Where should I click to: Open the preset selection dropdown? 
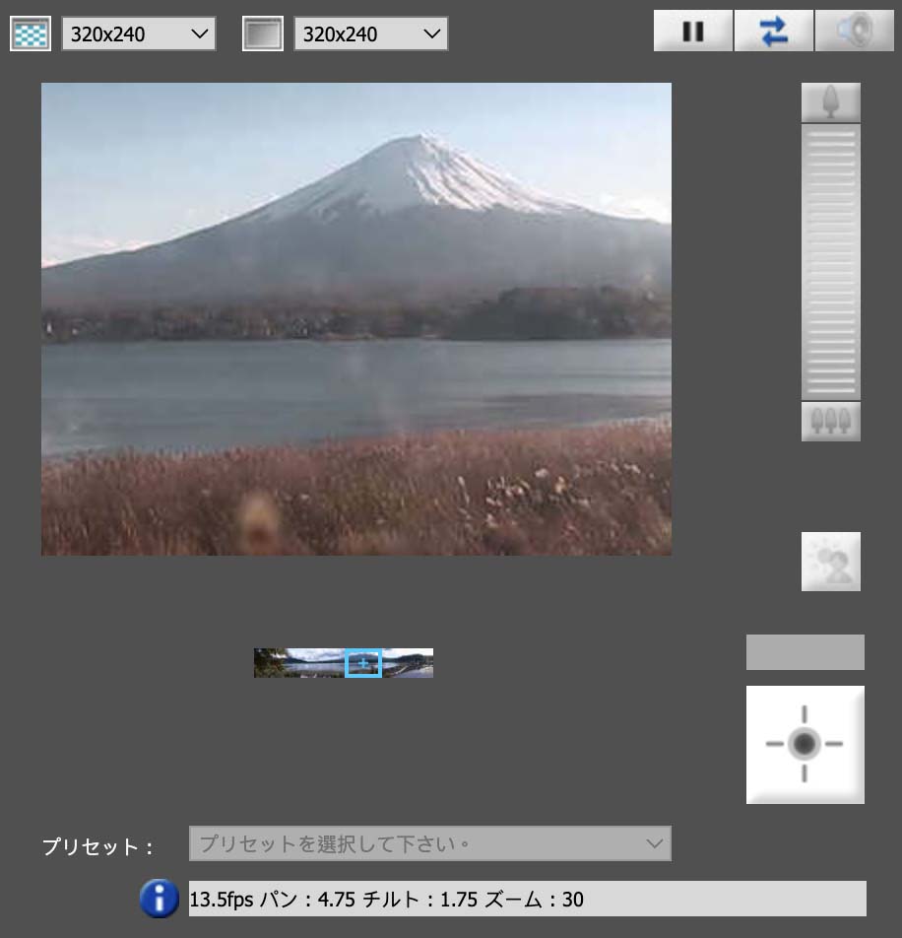click(430, 843)
